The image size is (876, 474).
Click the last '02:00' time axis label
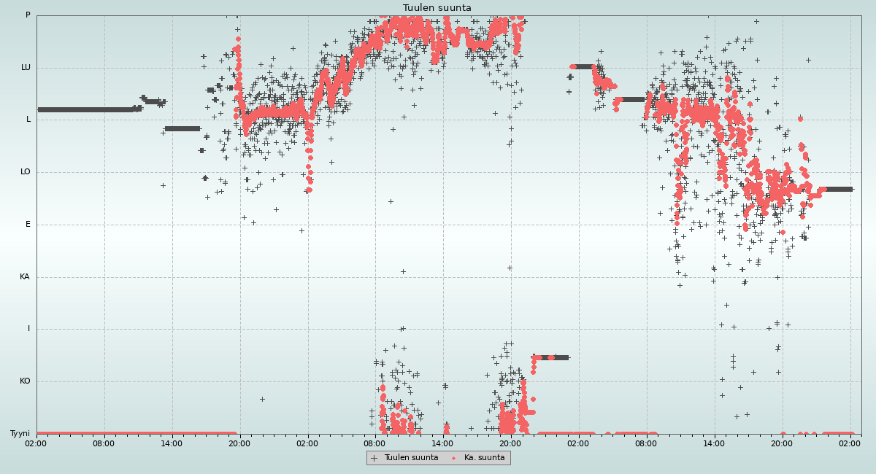click(850, 443)
